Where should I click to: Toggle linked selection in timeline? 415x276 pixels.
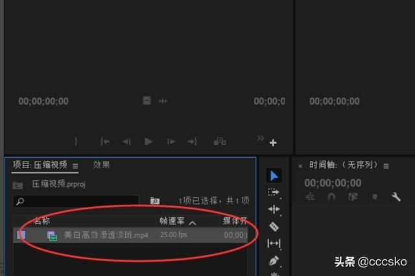tap(353, 196)
